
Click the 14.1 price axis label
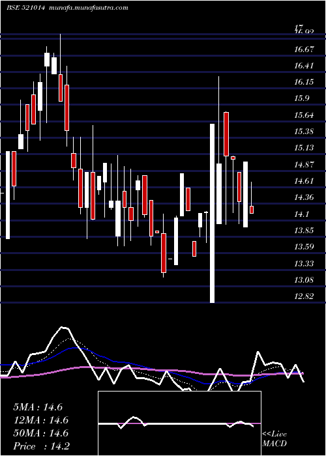click(301, 214)
